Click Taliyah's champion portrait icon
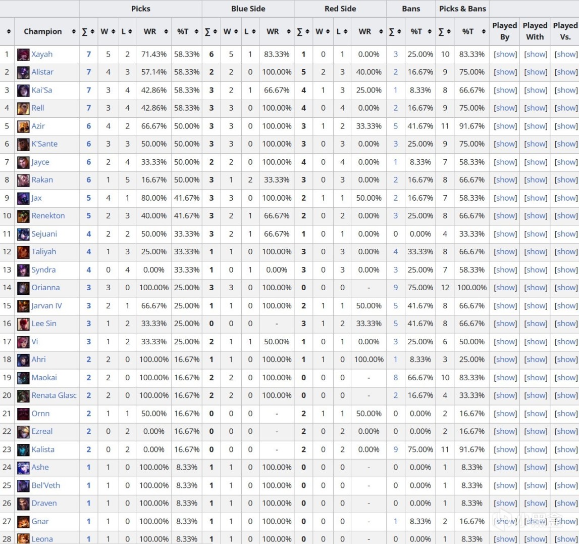The height and width of the screenshot is (544, 579). pos(23,252)
